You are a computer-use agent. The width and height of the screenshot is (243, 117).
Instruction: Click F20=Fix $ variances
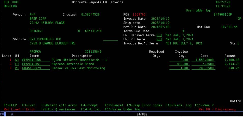pos(58,109)
